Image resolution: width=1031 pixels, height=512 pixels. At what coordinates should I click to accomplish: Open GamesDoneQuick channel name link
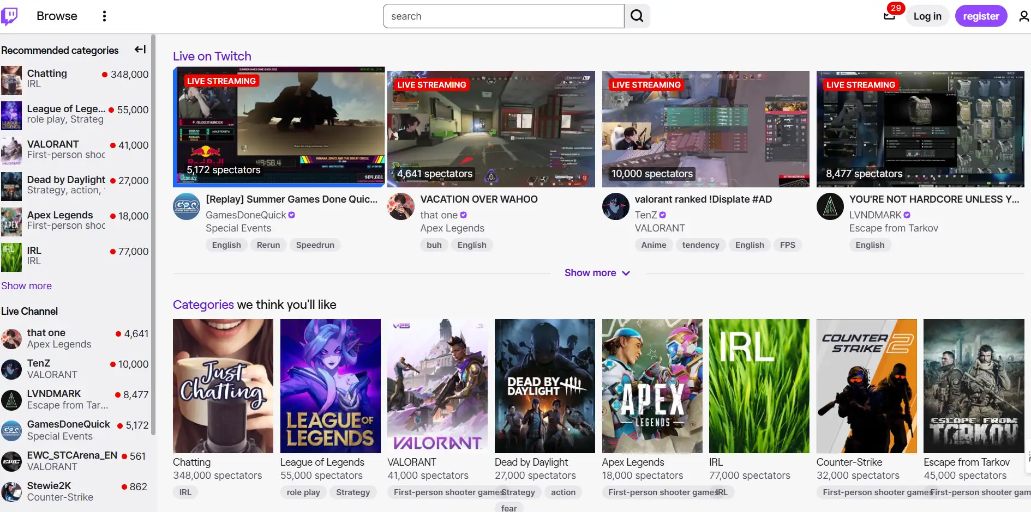coord(246,215)
